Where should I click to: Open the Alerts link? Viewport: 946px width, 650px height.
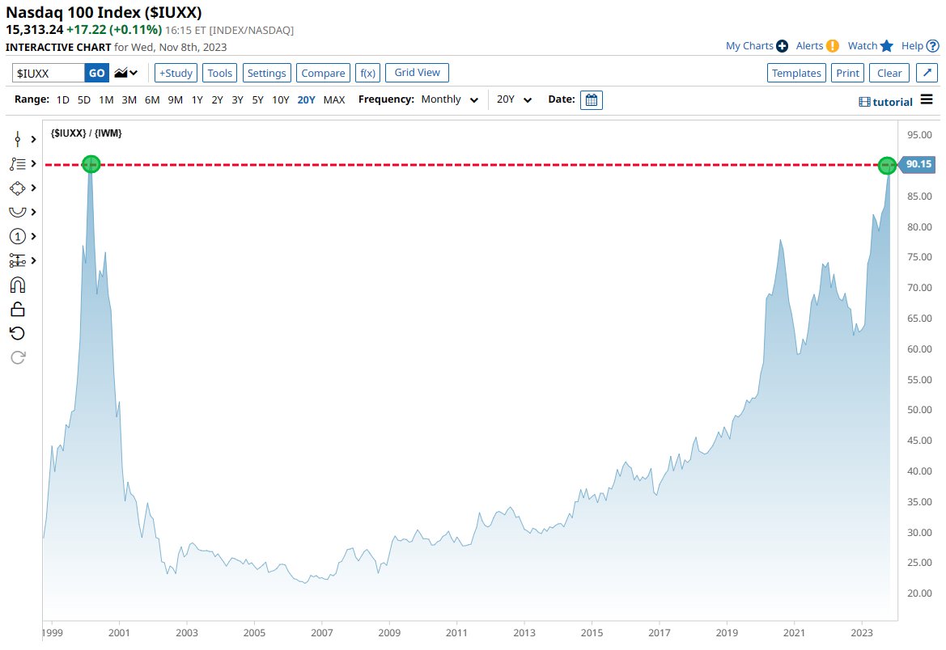coord(809,46)
